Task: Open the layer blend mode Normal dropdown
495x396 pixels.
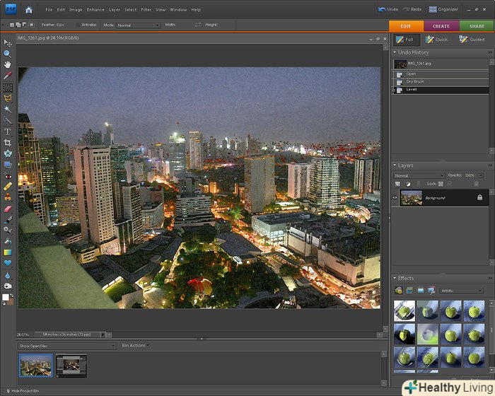Action: pyautogui.click(x=419, y=175)
